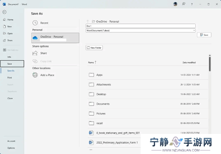The height and width of the screenshot is (154, 221).
Task: Click the Pictures folder icon
Action: (91, 113)
